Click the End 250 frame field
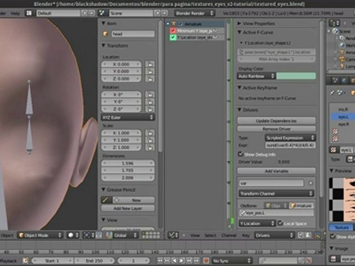 (x=94, y=261)
